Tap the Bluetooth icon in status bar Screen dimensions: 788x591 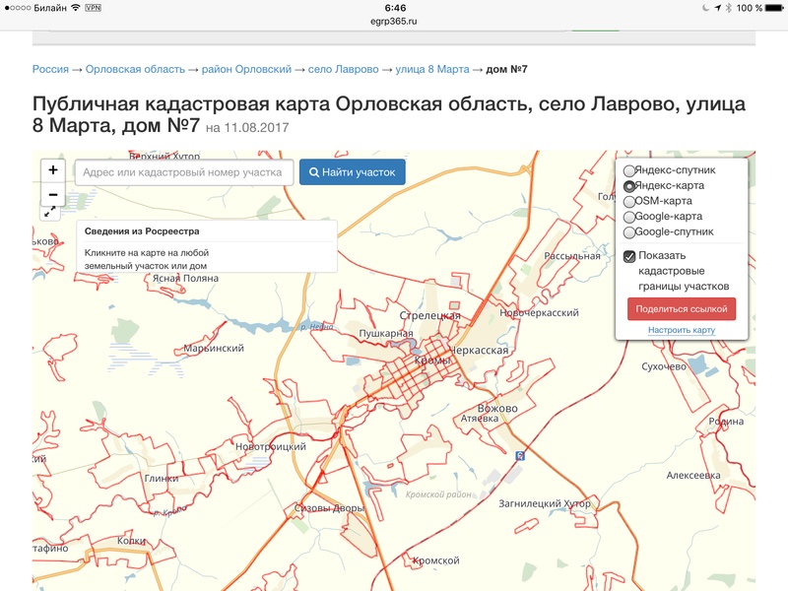(728, 8)
